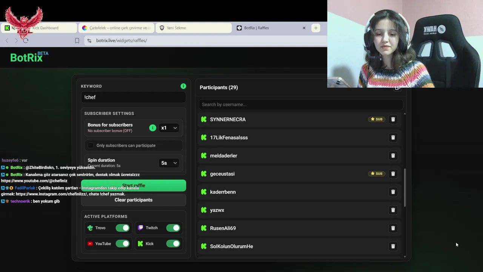Remove yazwx with the trash icon
Viewport: 483px width, 272px height.
click(393, 210)
